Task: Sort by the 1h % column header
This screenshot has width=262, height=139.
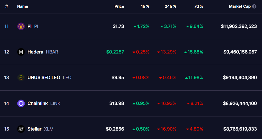Action: pyautogui.click(x=145, y=6)
